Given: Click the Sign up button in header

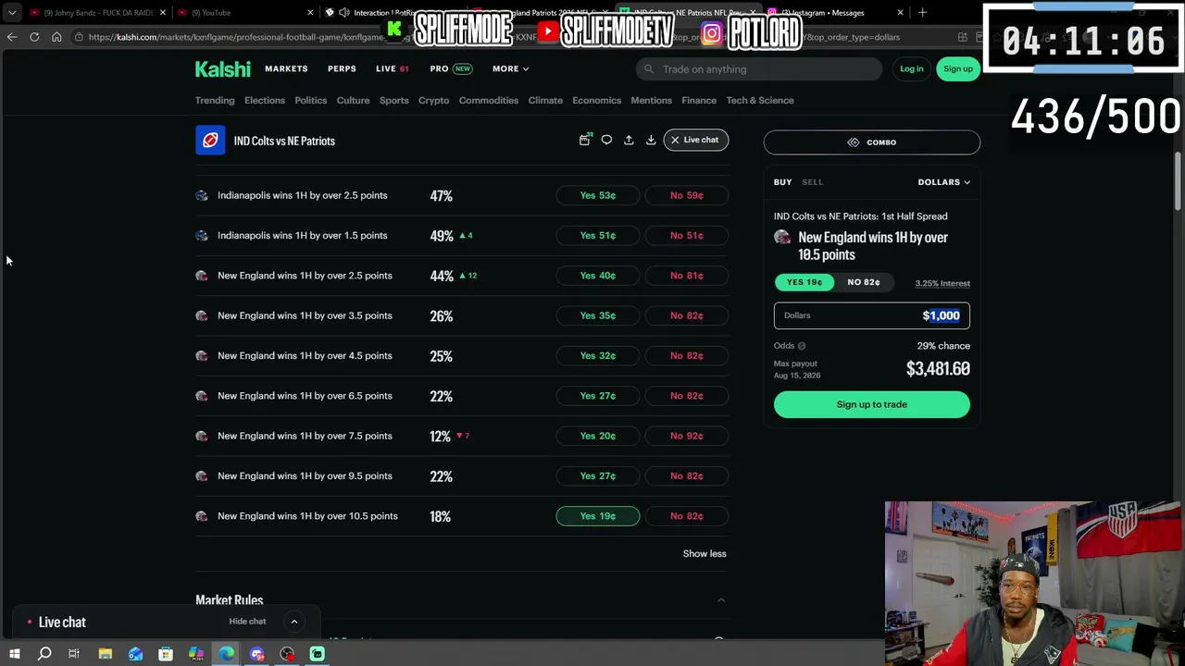Looking at the screenshot, I should coord(958,68).
